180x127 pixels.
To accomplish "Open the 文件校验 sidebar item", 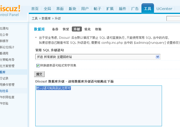I will point(4,103).
